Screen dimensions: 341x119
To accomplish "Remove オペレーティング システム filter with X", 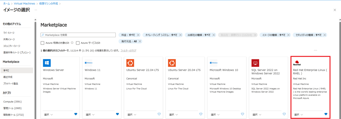I will (x=180, y=35).
